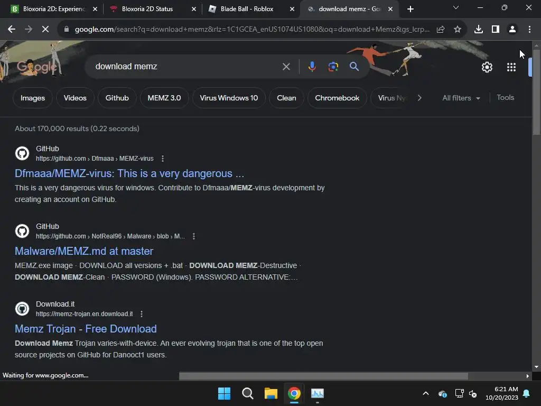The height and width of the screenshot is (406, 541).
Task: Close the Blade Ball - Roblox tab
Action: point(292,9)
